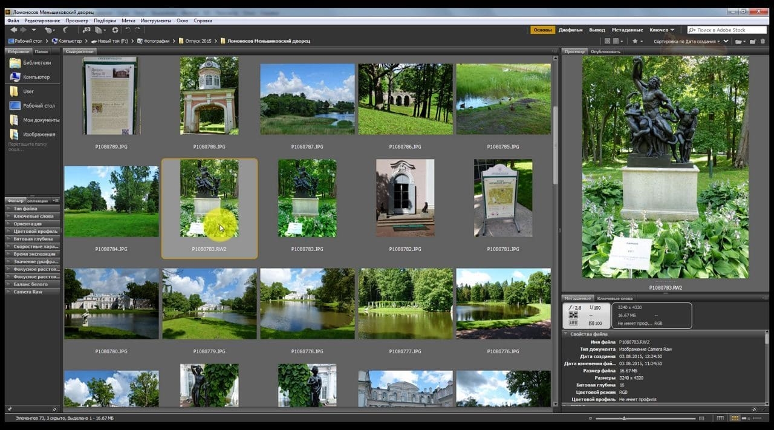Select Изображения in Favorites
Viewport: 774px width, 430px height.
[x=33, y=134]
